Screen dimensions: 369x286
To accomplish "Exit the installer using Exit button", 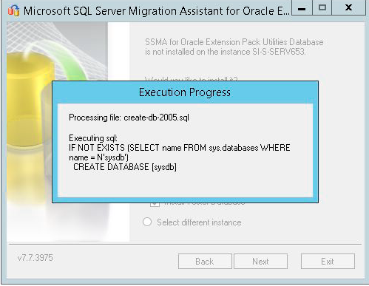I will [x=328, y=262].
